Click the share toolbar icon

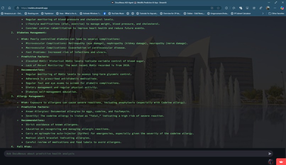pyautogui.click(x=254, y=8)
